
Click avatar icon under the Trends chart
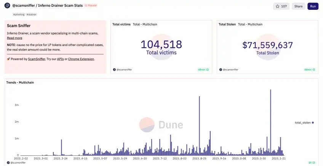point(8,162)
